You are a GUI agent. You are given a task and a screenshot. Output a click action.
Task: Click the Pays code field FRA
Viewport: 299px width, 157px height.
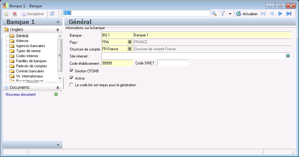pos(115,42)
